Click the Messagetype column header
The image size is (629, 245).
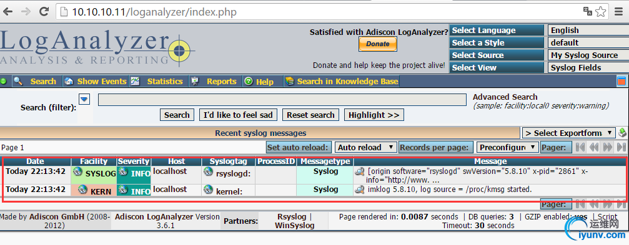coord(325,161)
